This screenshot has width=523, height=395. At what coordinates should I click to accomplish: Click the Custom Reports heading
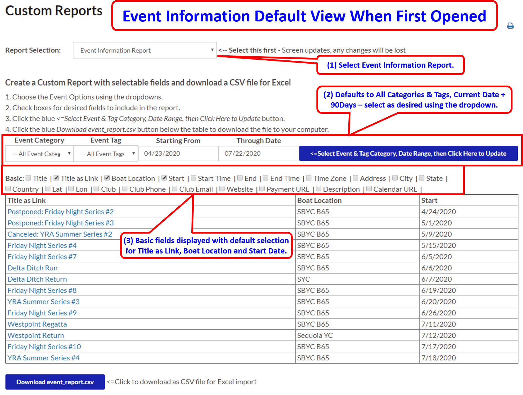pos(54,11)
